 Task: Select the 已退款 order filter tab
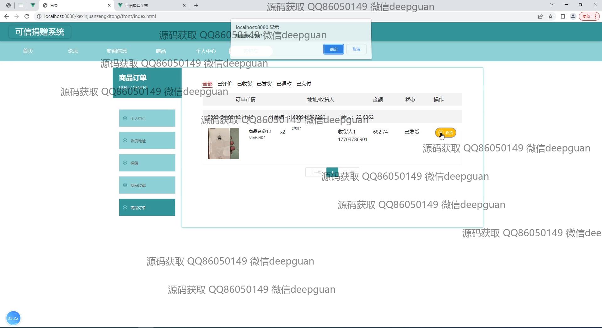tap(284, 84)
